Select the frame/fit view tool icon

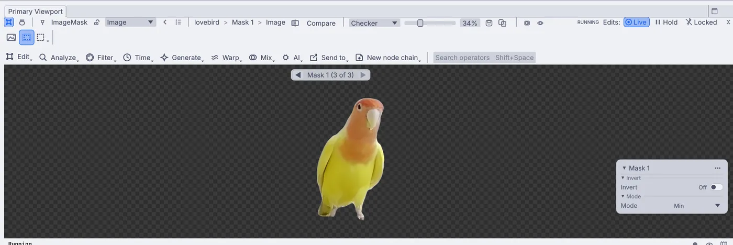coord(9,23)
